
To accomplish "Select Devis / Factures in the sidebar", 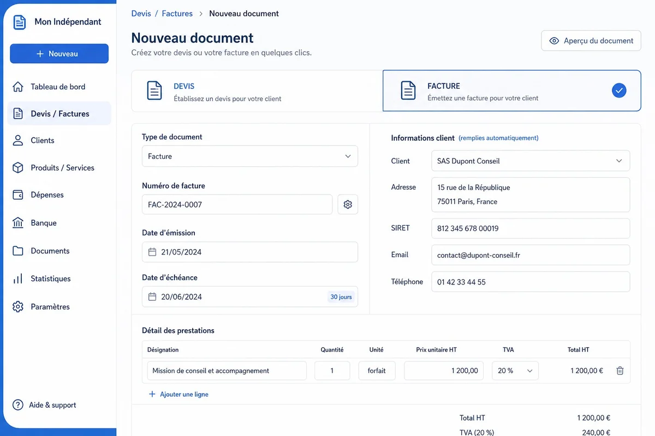I will (x=59, y=113).
